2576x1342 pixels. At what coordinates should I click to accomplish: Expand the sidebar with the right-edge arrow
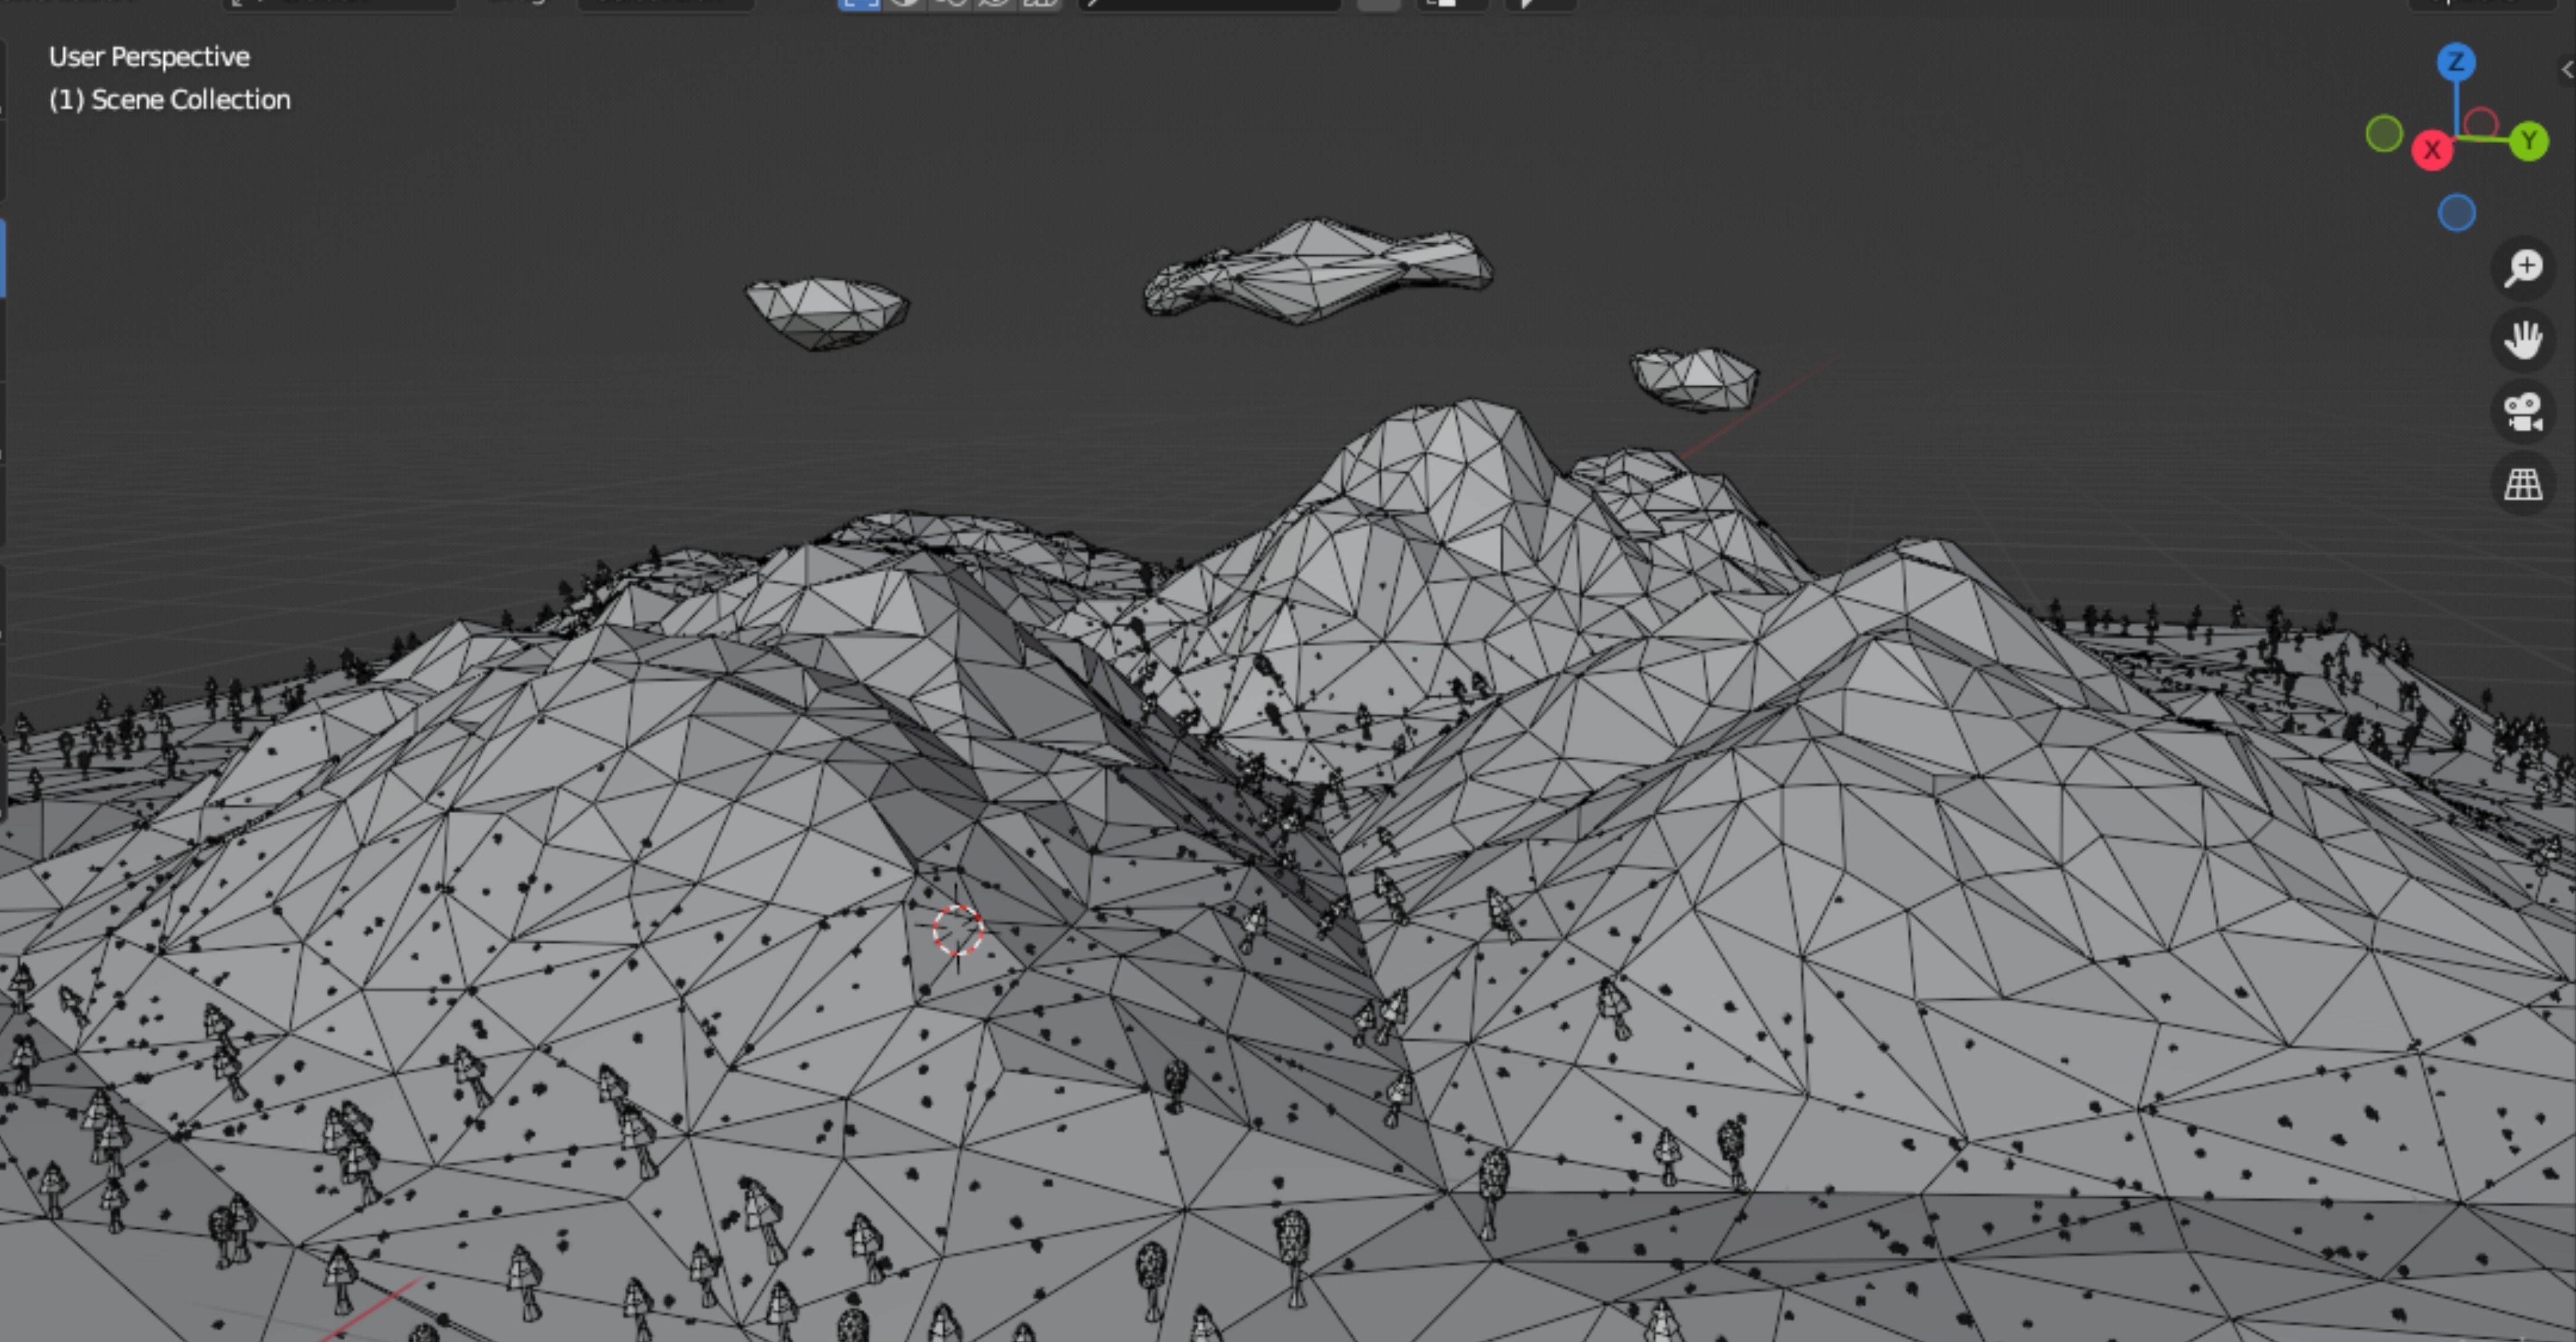2566,69
